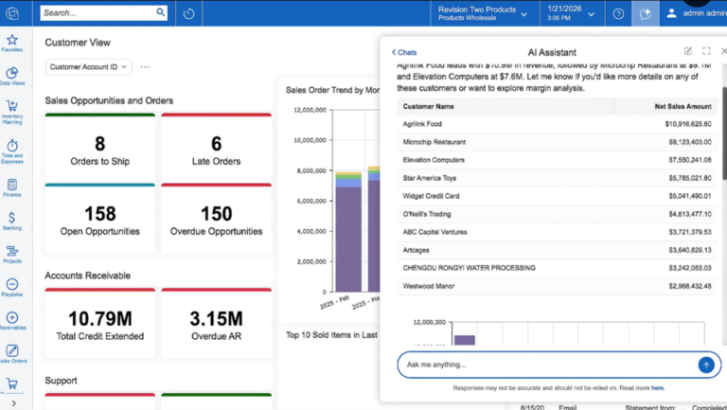Open the 158 Open Opportunities tile

100,219
